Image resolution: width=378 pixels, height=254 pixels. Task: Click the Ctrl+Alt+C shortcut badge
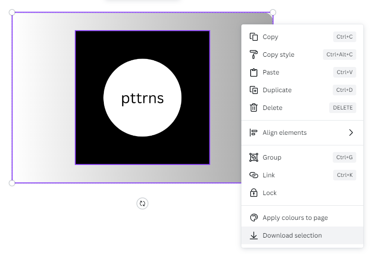point(339,55)
